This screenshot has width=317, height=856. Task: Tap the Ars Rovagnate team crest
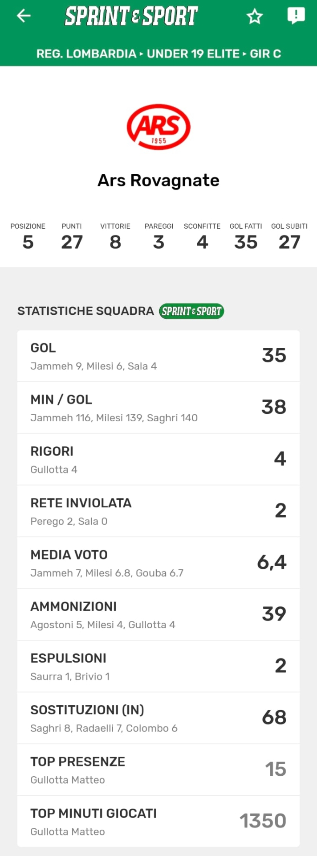158,127
